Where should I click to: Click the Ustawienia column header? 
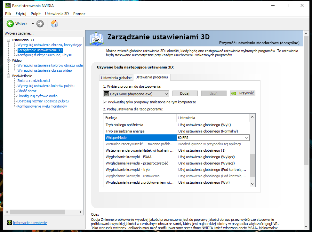[213, 118]
